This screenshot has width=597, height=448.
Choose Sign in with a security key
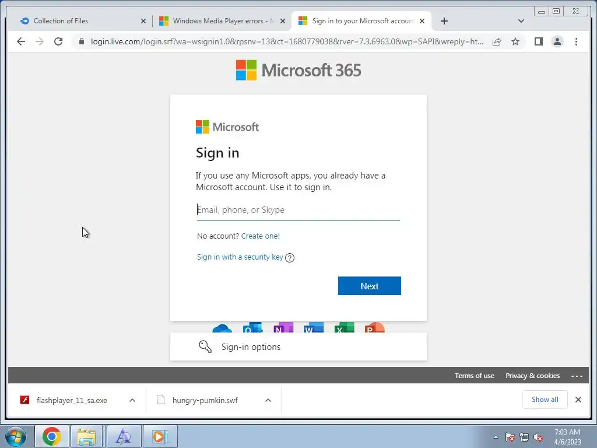pos(240,257)
